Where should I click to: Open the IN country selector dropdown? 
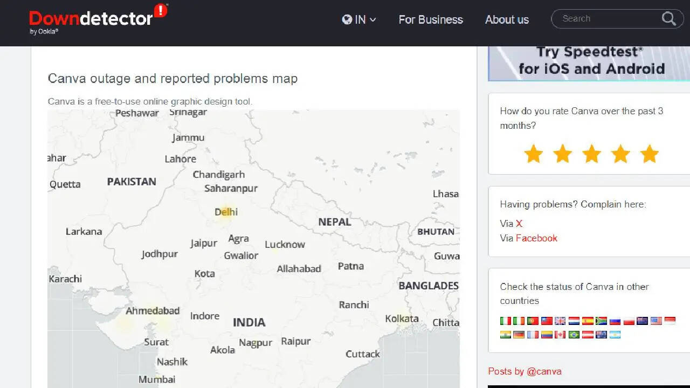pos(359,20)
